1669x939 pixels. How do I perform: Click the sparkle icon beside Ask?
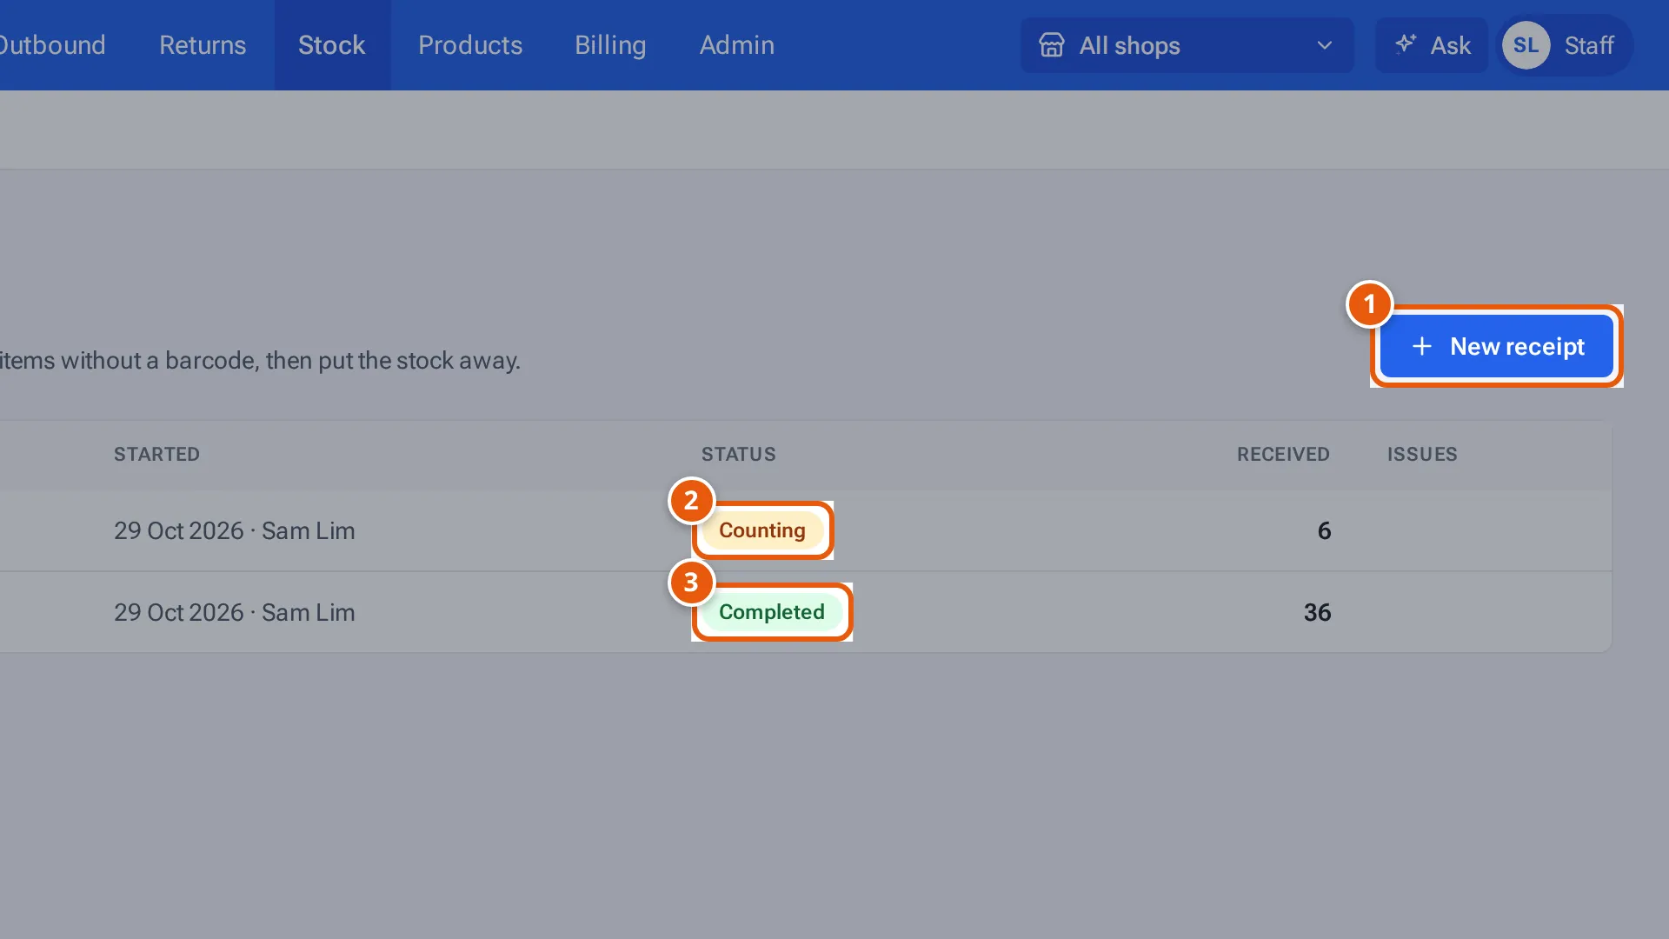pyautogui.click(x=1406, y=44)
